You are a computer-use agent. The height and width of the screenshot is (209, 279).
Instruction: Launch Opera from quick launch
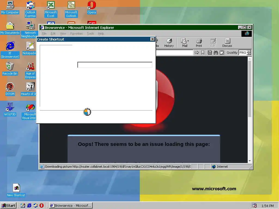coord(41,206)
